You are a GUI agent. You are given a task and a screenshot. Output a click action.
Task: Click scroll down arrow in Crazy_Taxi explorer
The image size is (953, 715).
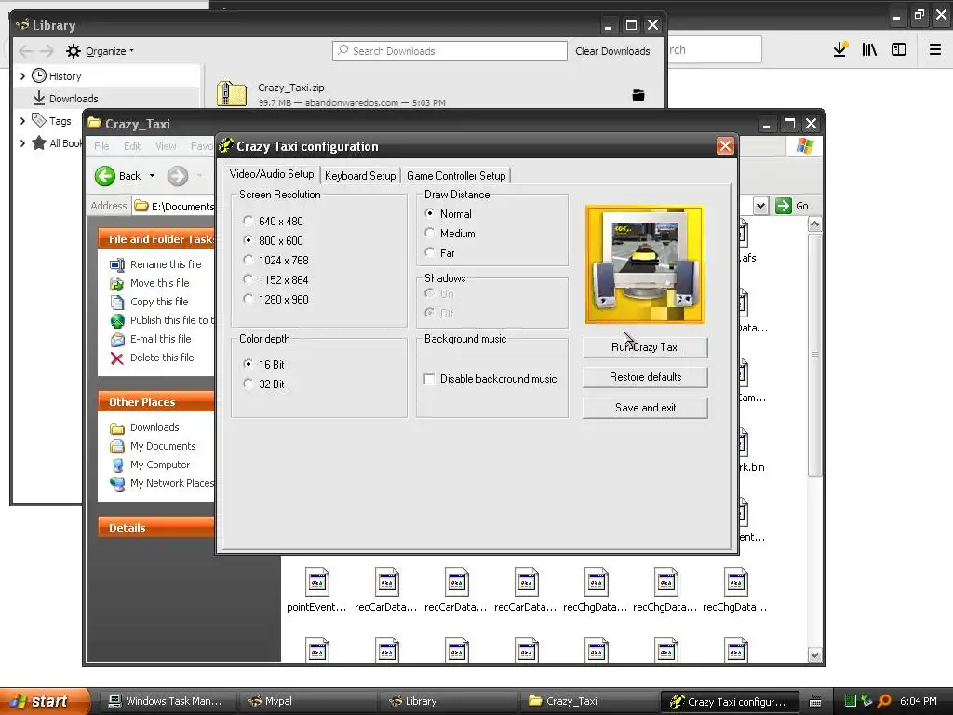(814, 654)
